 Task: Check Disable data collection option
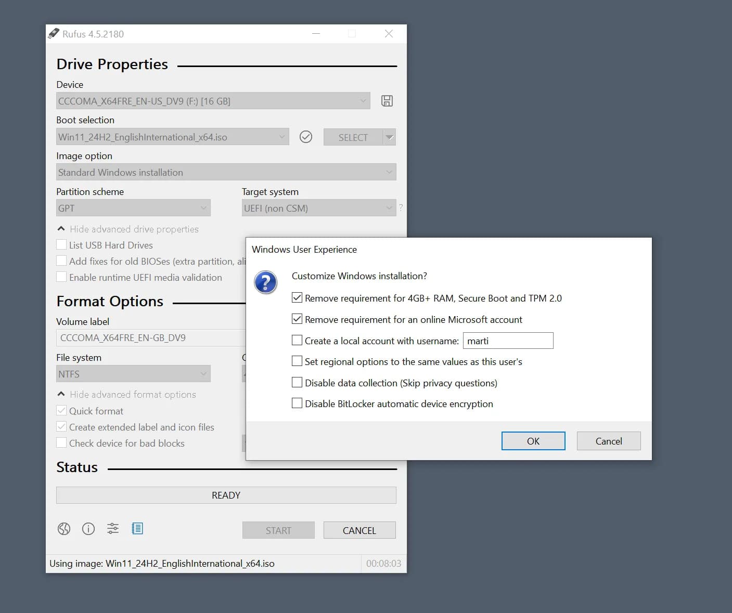[297, 383]
